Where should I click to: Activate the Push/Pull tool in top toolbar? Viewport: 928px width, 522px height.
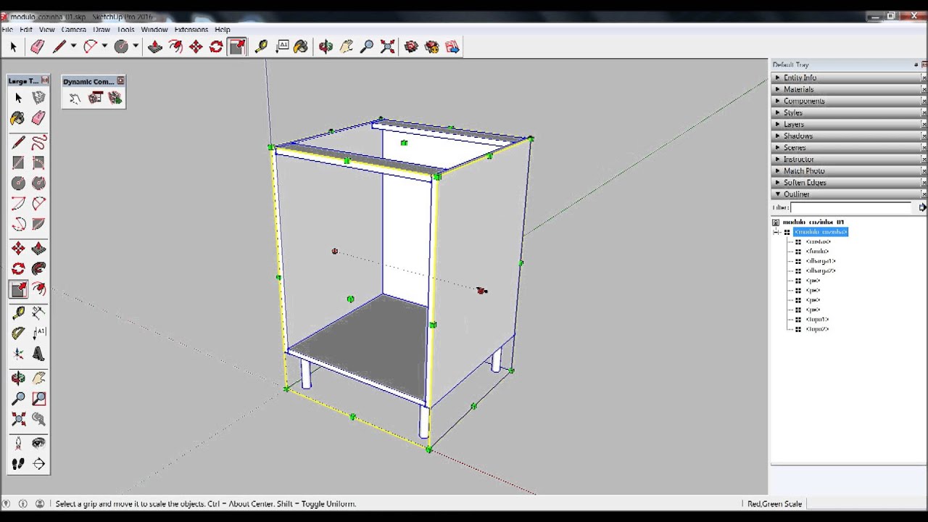click(155, 46)
